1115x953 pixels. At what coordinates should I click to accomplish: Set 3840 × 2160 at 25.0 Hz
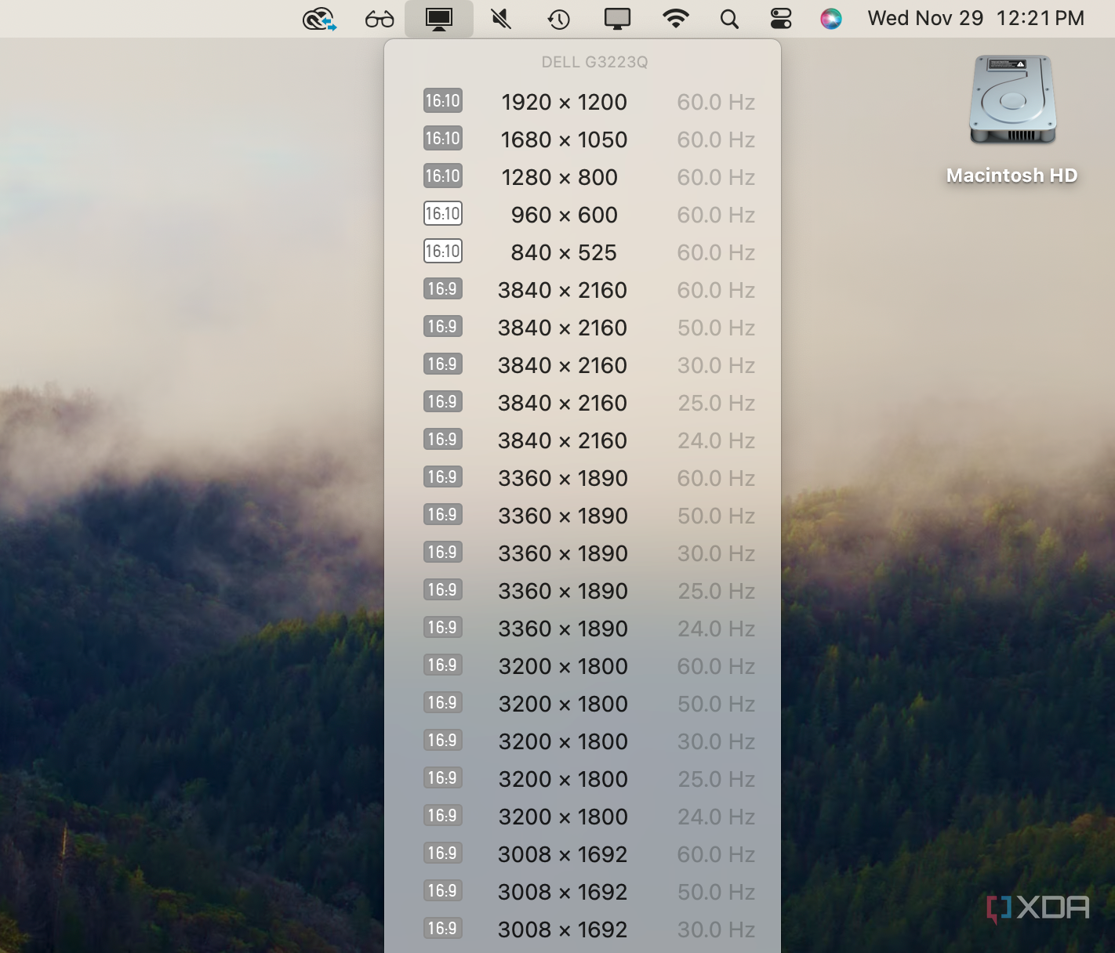[x=583, y=403]
